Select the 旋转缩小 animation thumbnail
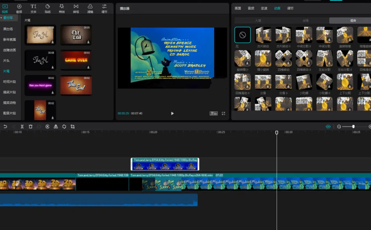This screenshot has height=230, width=371. (x=243, y=58)
